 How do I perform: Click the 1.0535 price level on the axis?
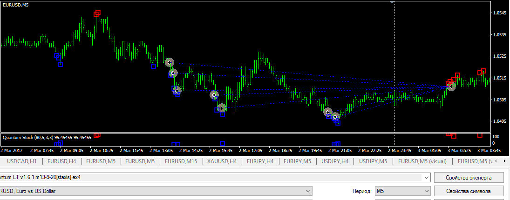501,34
